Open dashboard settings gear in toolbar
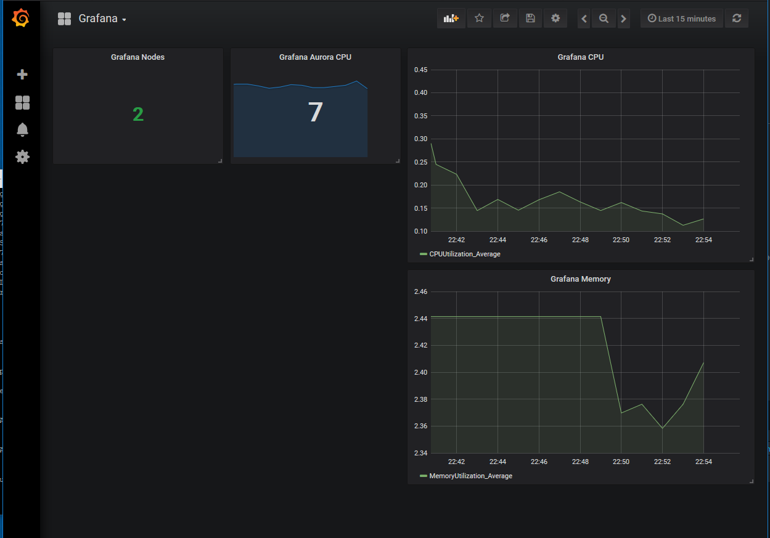 click(x=555, y=18)
